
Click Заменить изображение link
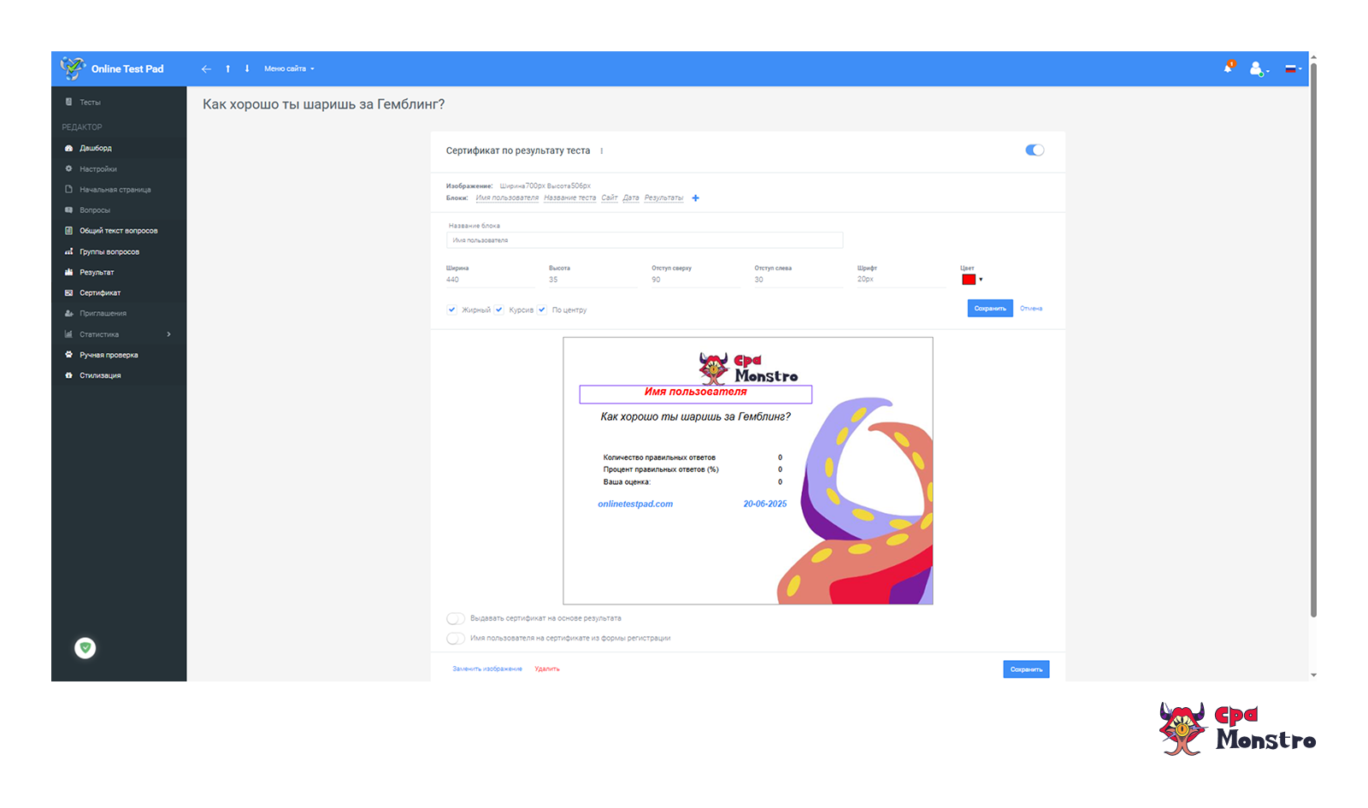click(487, 669)
